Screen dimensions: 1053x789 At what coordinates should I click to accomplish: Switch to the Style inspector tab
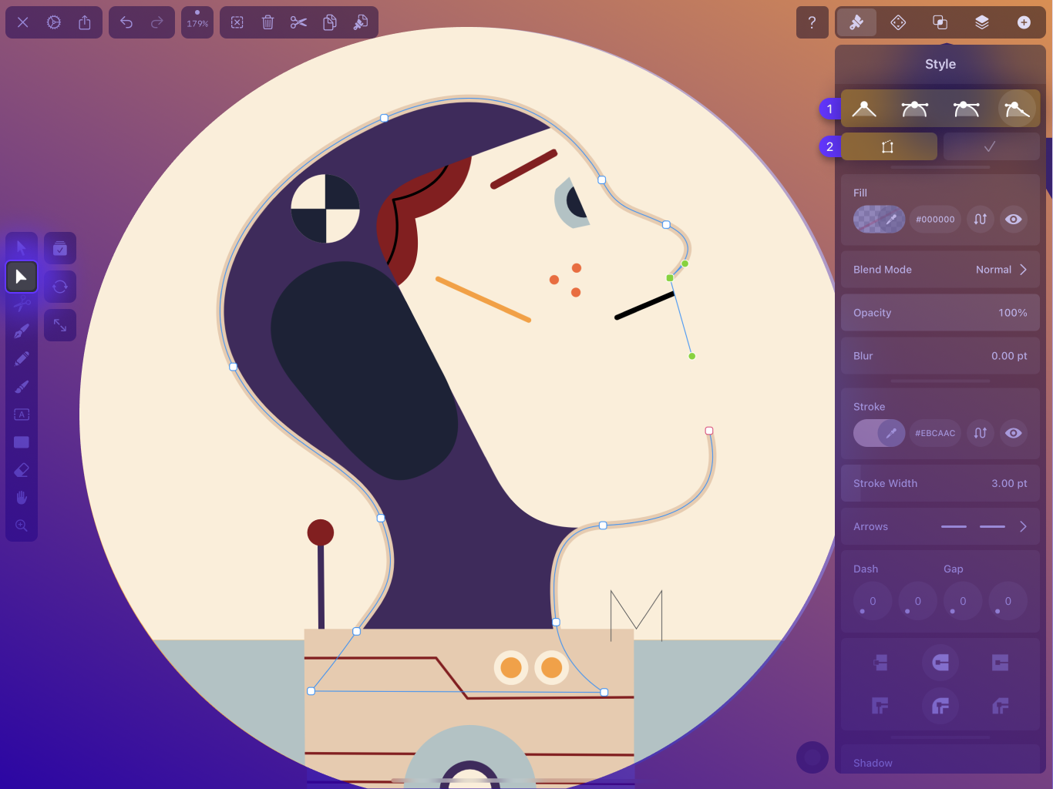click(856, 22)
